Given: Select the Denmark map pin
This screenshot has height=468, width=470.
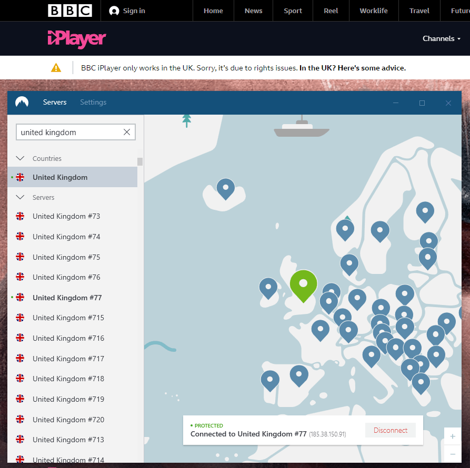Looking at the screenshot, I should tap(349, 264).
